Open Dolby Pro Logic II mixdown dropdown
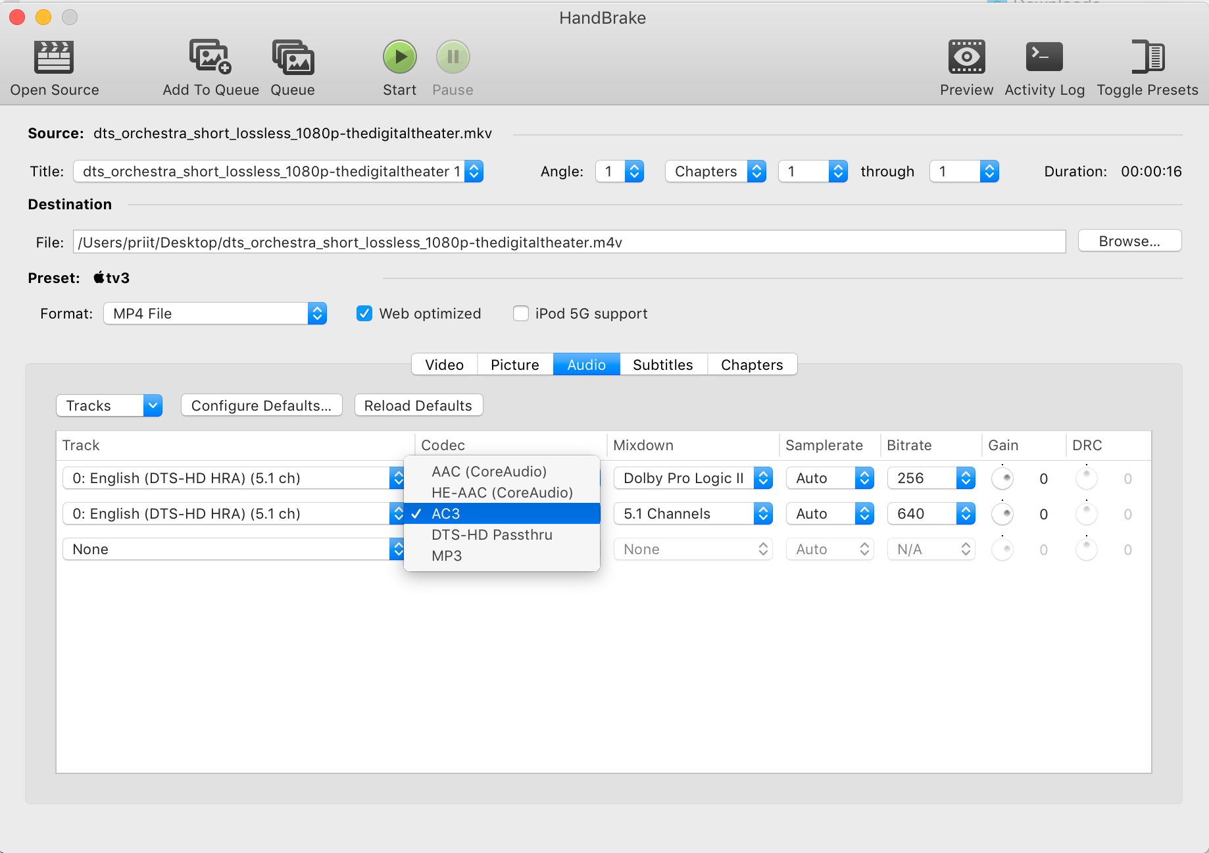1209x853 pixels. point(693,478)
